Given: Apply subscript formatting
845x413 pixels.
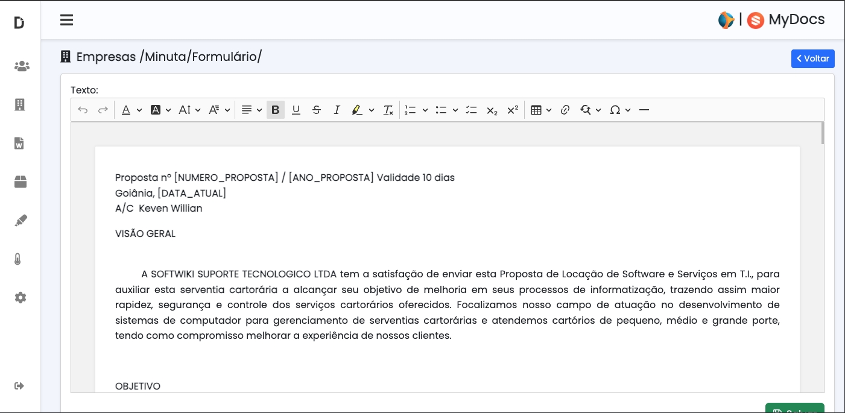Looking at the screenshot, I should click(x=491, y=110).
